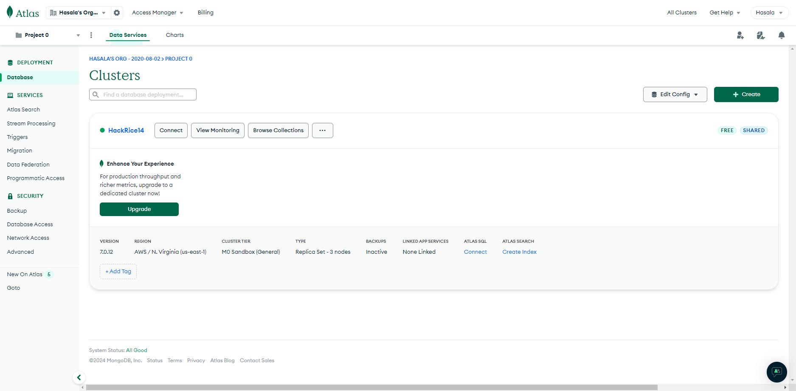Image resolution: width=796 pixels, height=391 pixels.
Task: Click the All Good system status link
Action: [x=137, y=350]
